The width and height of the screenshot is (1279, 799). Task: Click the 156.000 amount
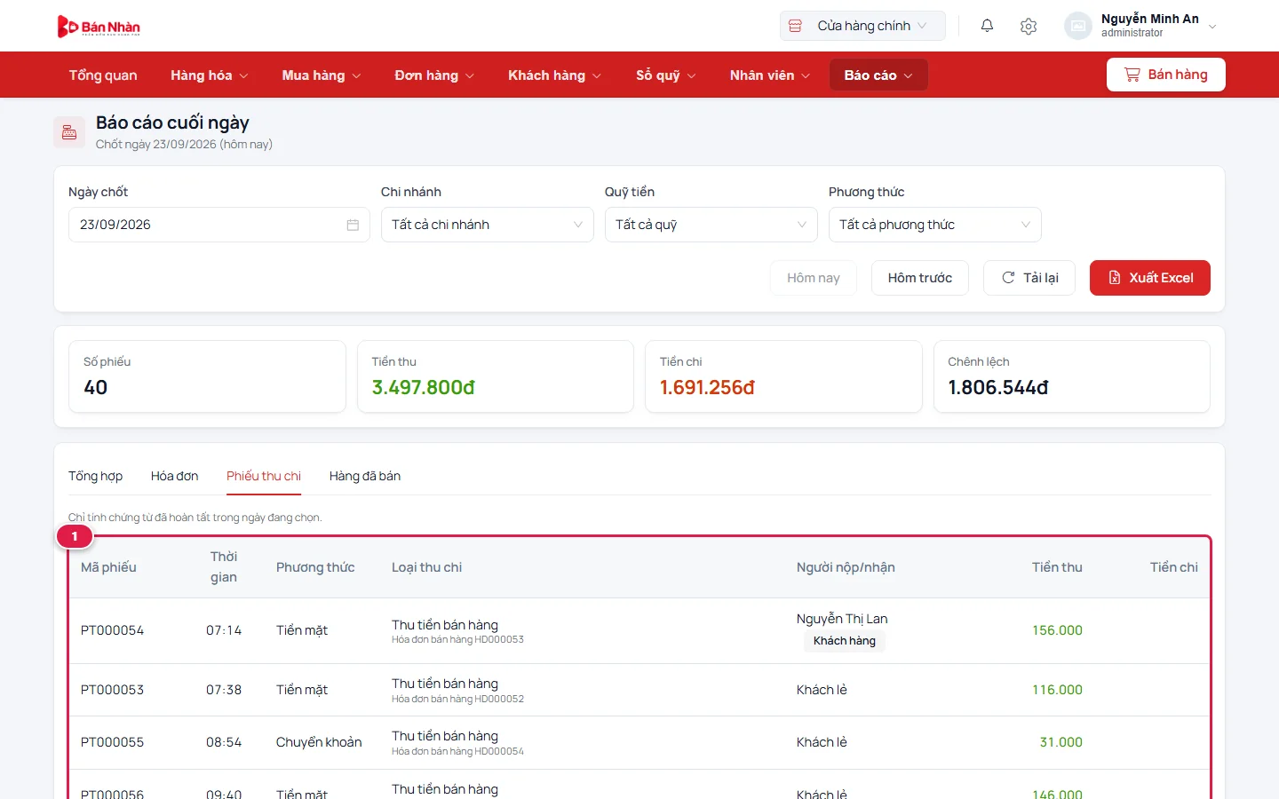[1057, 630]
